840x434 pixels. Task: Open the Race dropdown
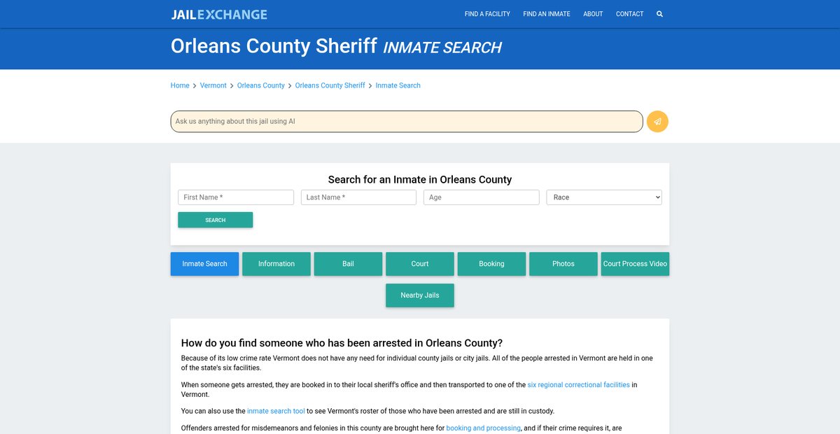tap(603, 197)
